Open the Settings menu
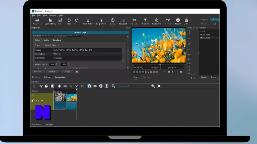This screenshot has height=144, width=257. pyautogui.click(x=53, y=15)
